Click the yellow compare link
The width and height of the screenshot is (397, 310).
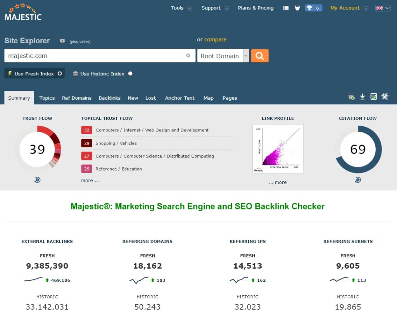point(216,40)
